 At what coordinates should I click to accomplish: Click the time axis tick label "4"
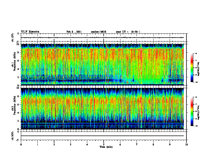coord(87,145)
